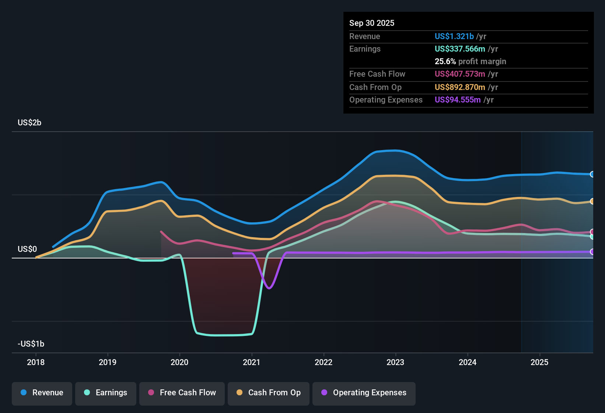Toggle visibility of the Revenue series

tap(42, 393)
